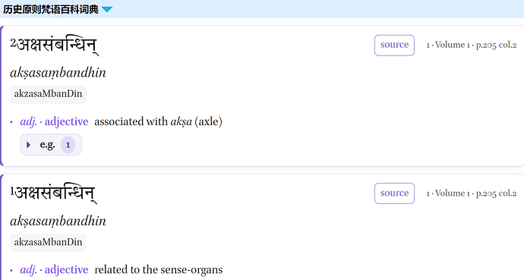The height and width of the screenshot is (280, 524).
Task: Open source button of second entry
Action: pyautogui.click(x=394, y=193)
